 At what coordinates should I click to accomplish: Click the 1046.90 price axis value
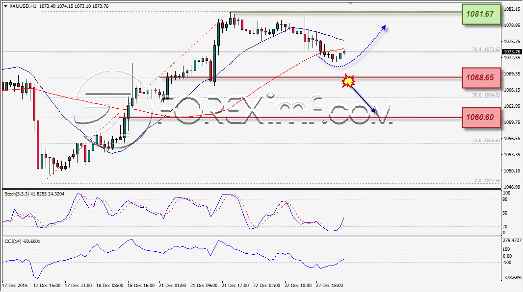tap(512, 187)
